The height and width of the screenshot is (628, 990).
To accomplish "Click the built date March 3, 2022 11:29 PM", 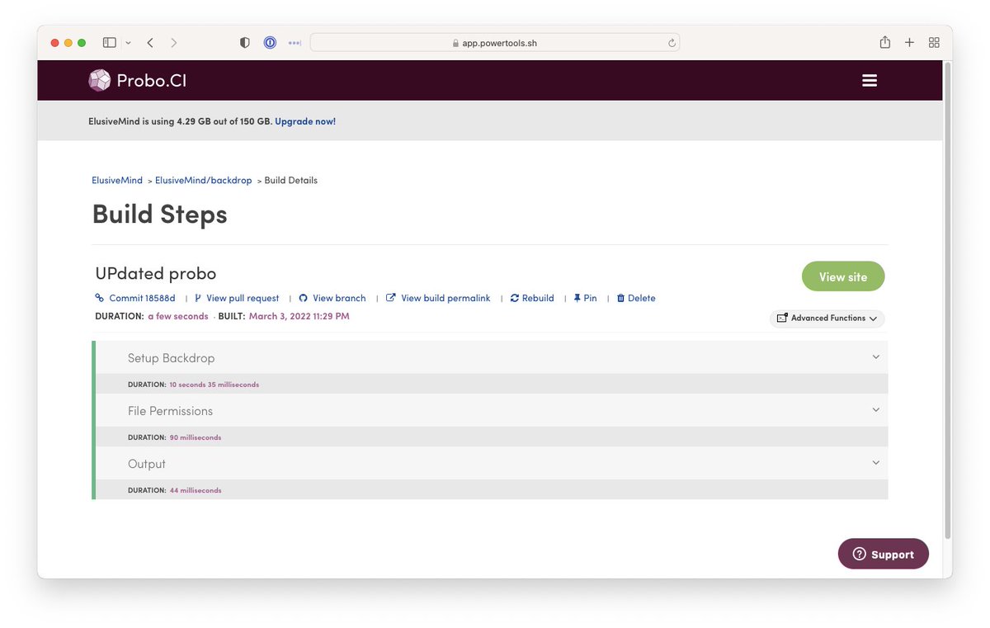I will pos(299,316).
